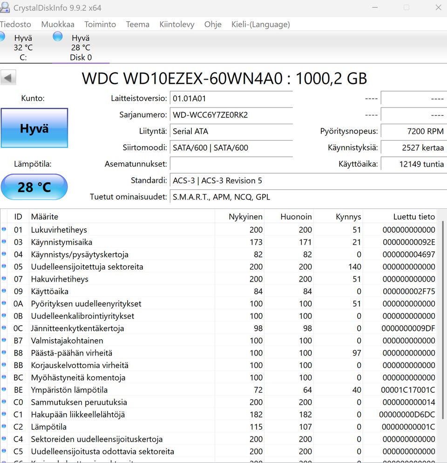Click the Liityntä field Serial ATA
The width and height of the screenshot is (447, 463).
[231, 131]
